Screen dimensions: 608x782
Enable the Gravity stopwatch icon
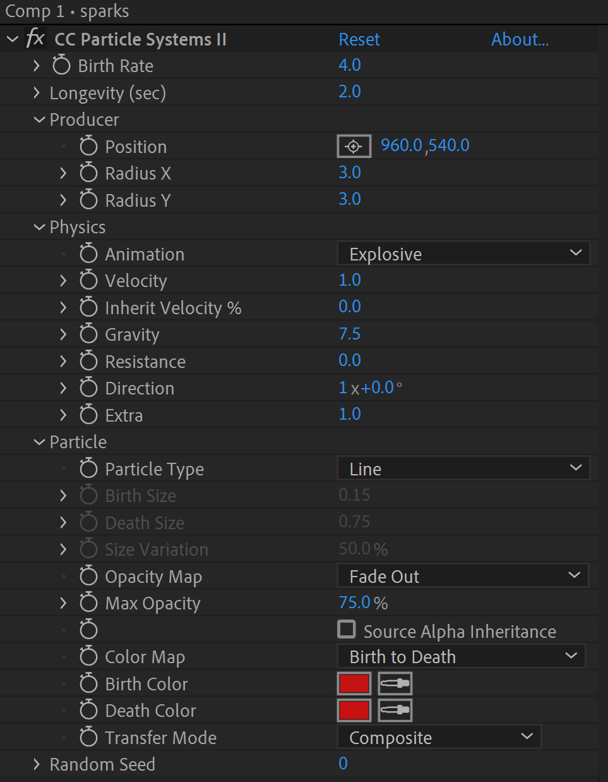click(88, 334)
